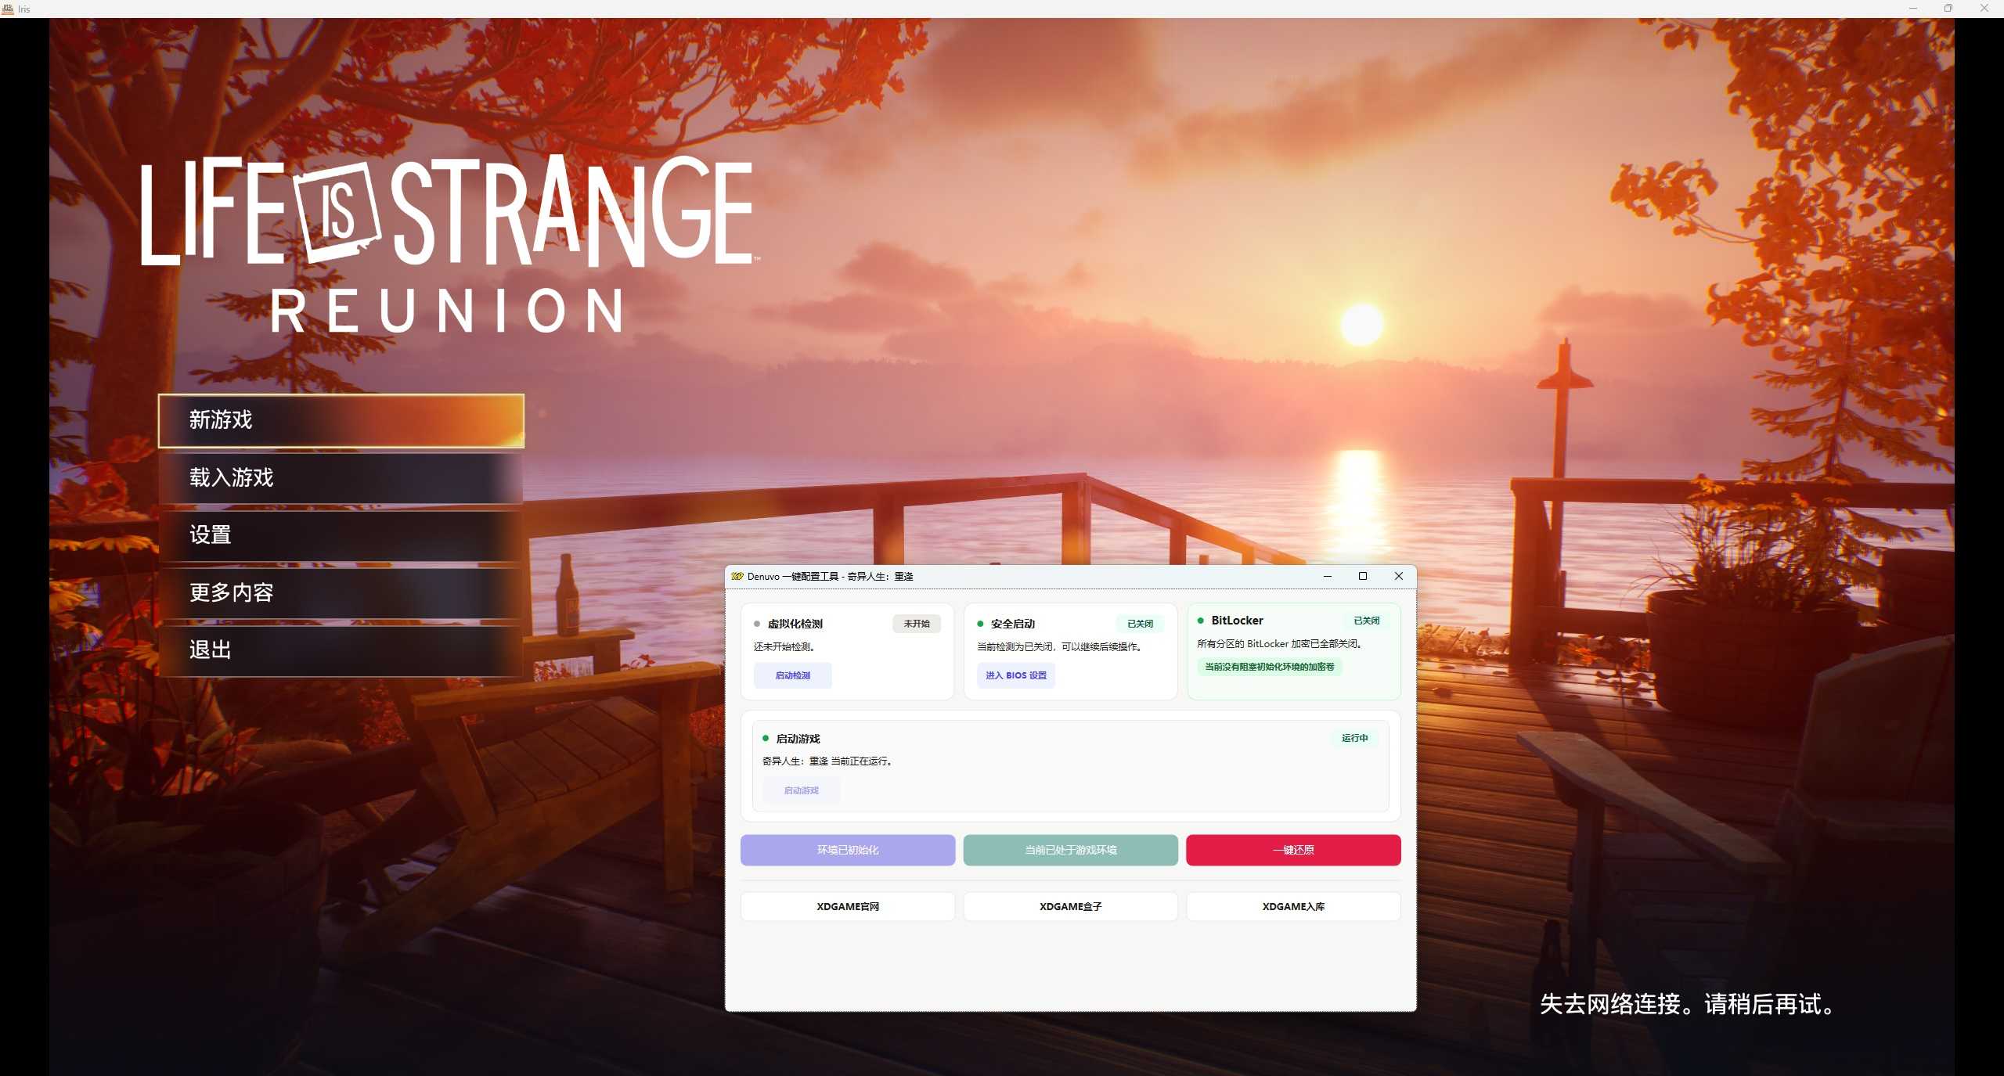The height and width of the screenshot is (1076, 2004).
Task: Click the gray status dot next to 虚拟化检测
Action: click(x=755, y=624)
